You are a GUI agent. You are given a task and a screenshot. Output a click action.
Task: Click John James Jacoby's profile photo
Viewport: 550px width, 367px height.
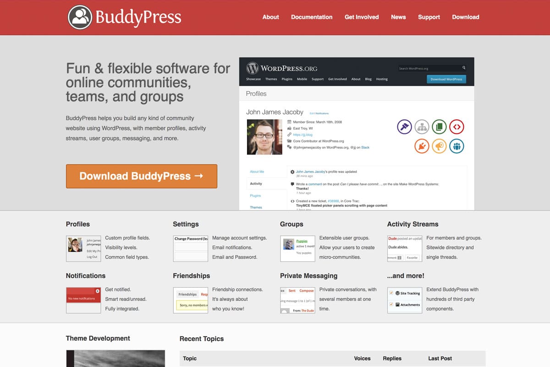tap(264, 137)
